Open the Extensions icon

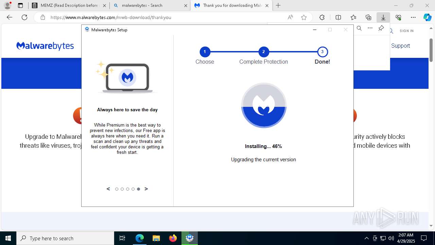[x=322, y=17]
